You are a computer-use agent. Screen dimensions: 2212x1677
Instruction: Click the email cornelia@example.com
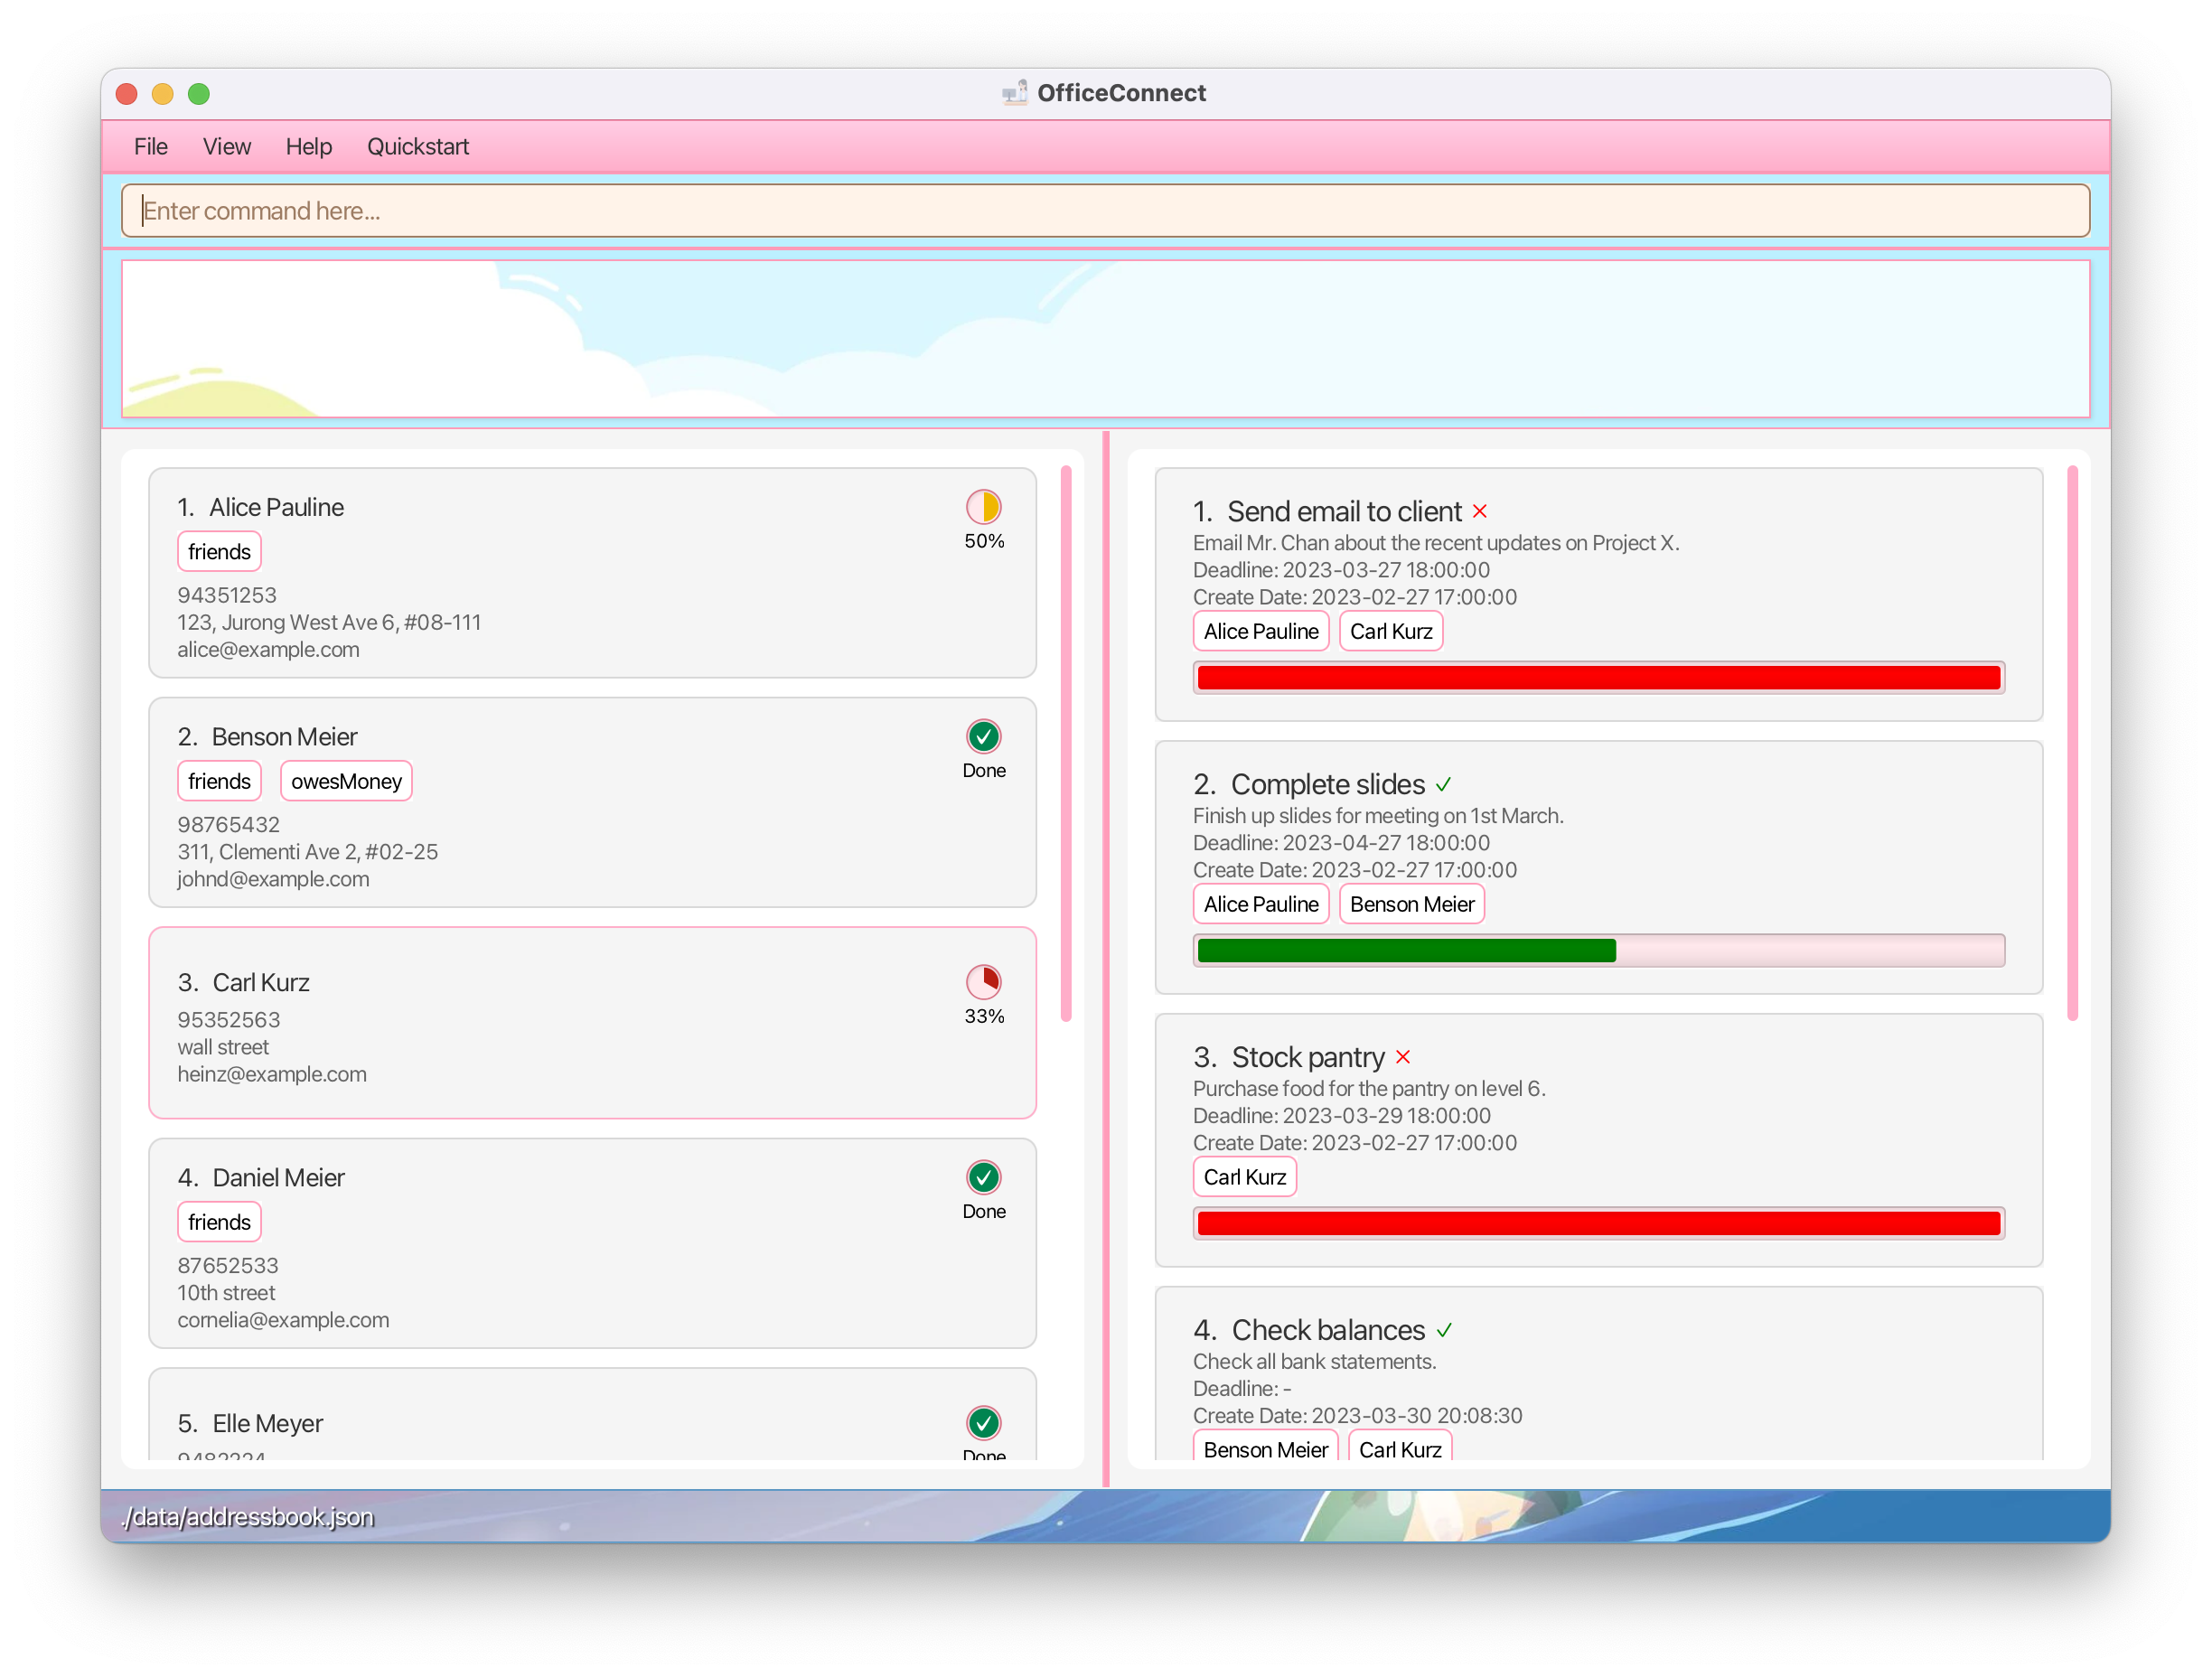pos(283,1321)
